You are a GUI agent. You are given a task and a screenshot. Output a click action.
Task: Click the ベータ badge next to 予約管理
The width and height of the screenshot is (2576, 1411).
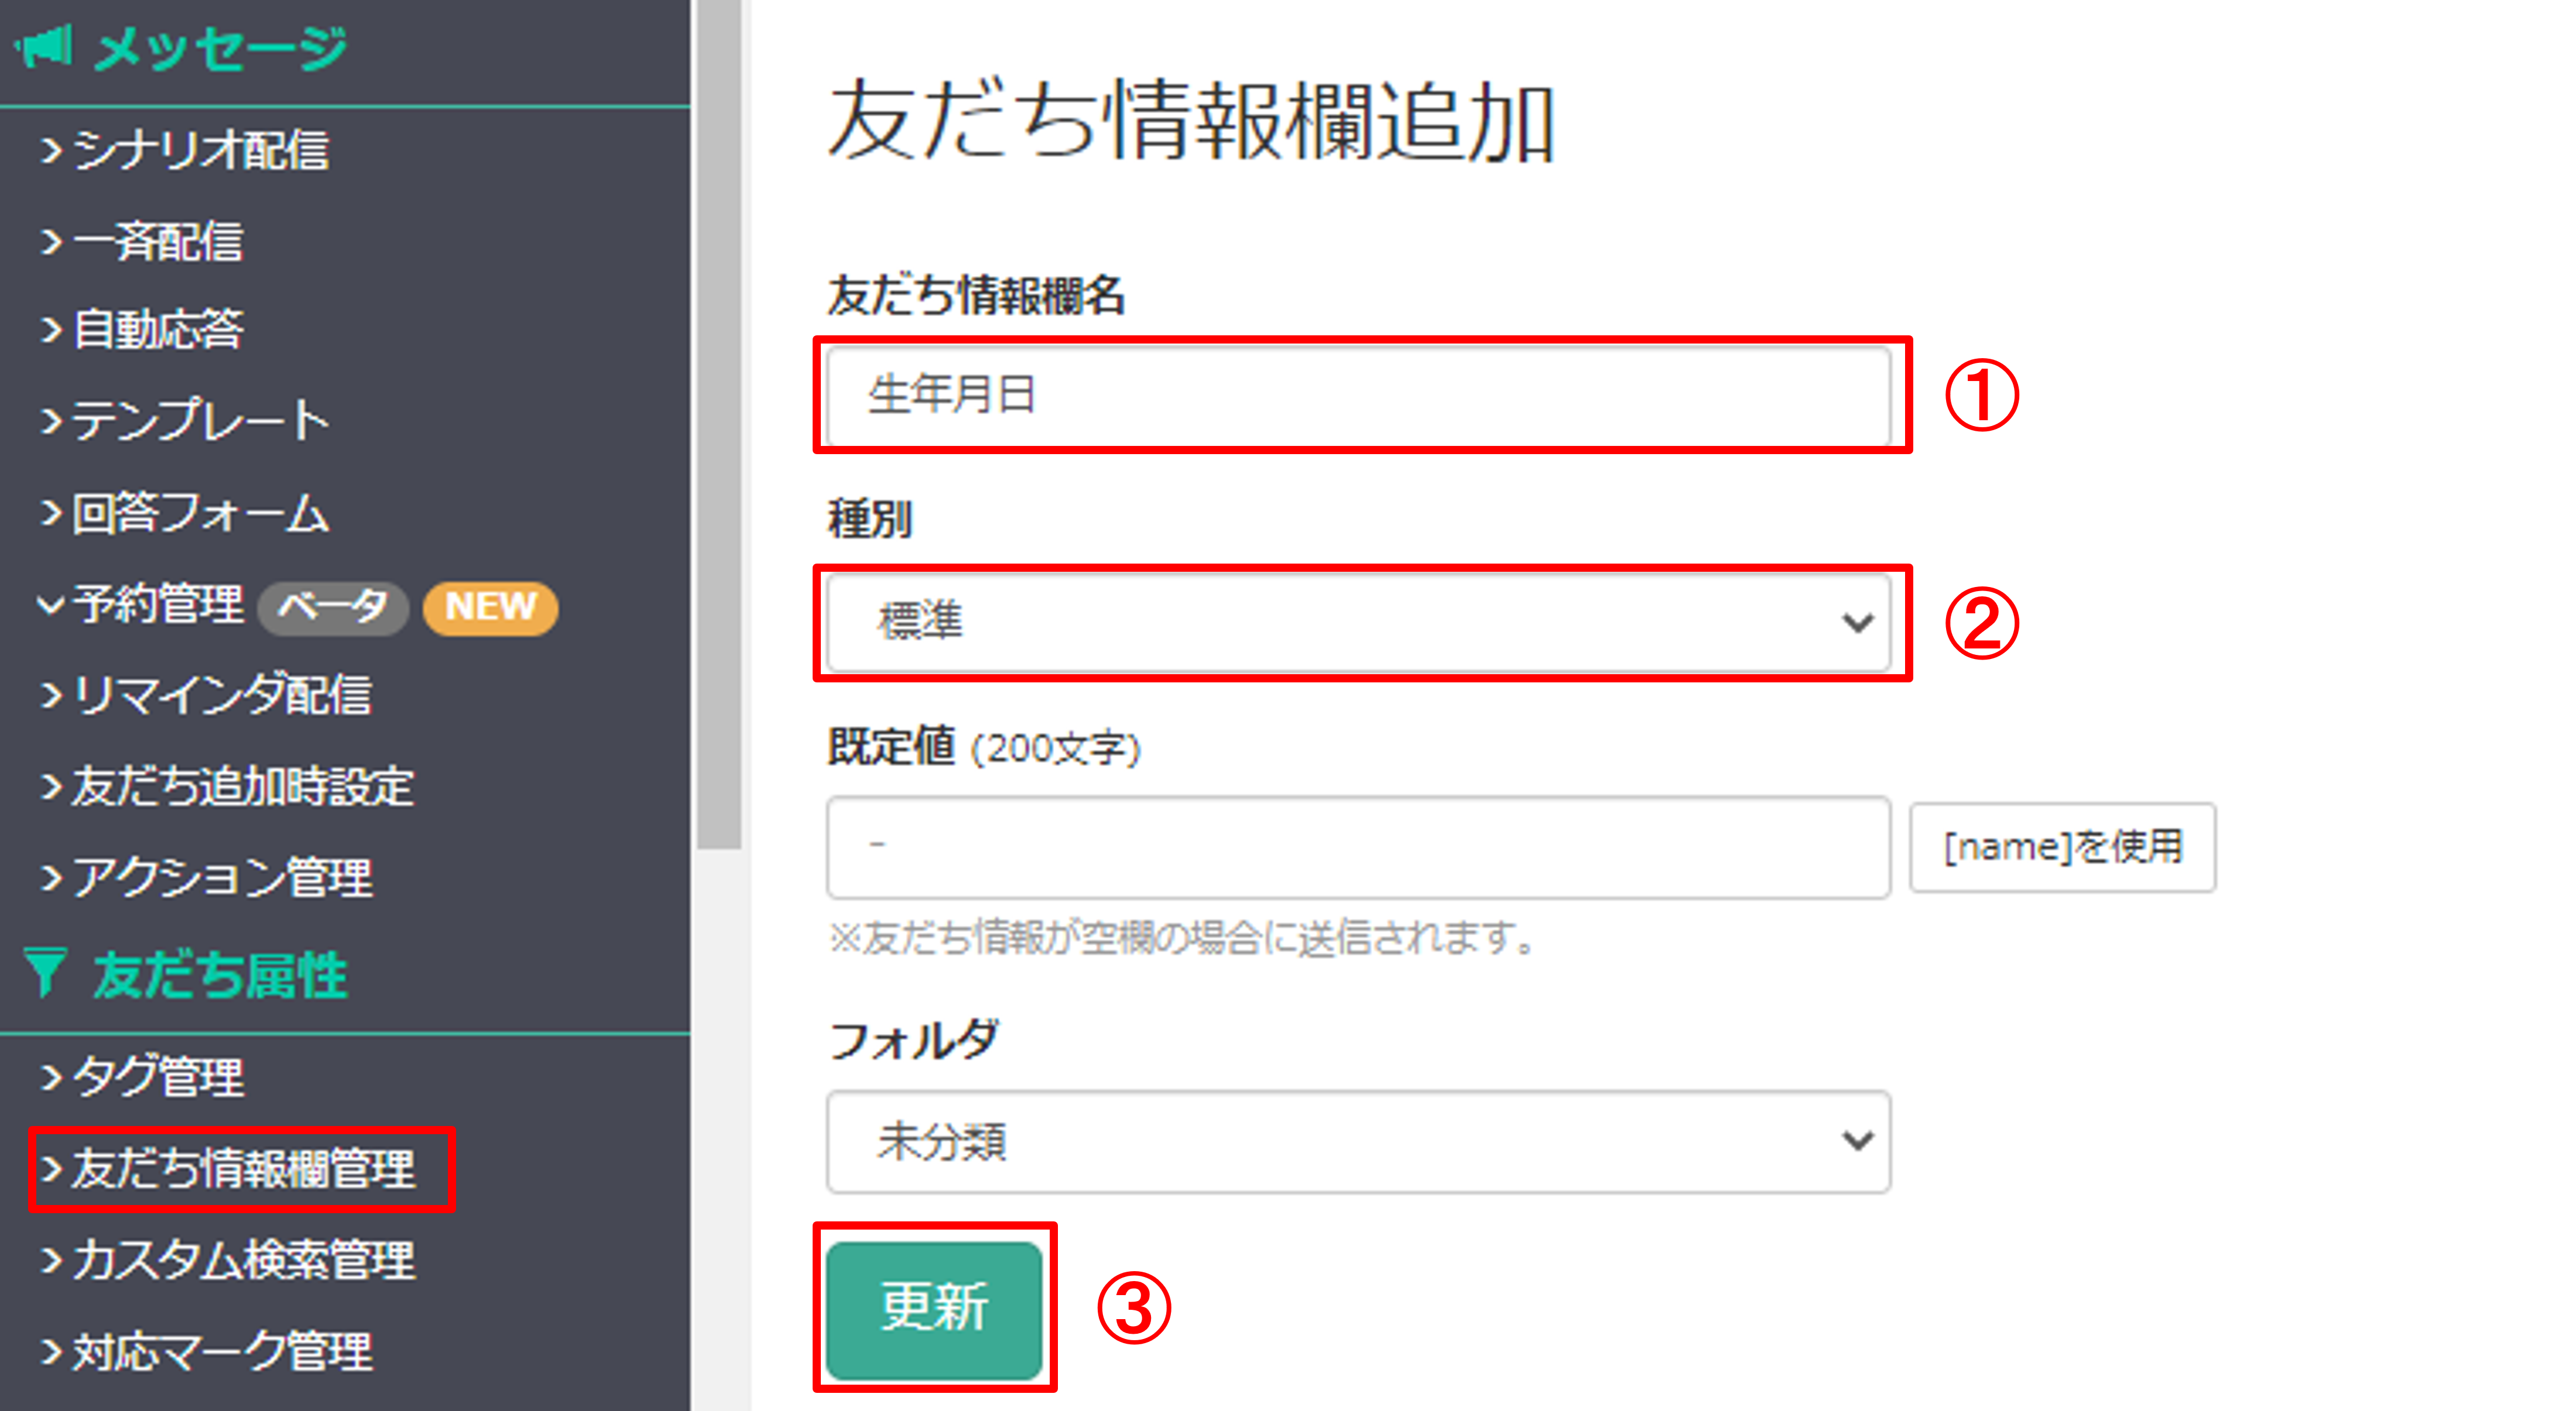(333, 606)
